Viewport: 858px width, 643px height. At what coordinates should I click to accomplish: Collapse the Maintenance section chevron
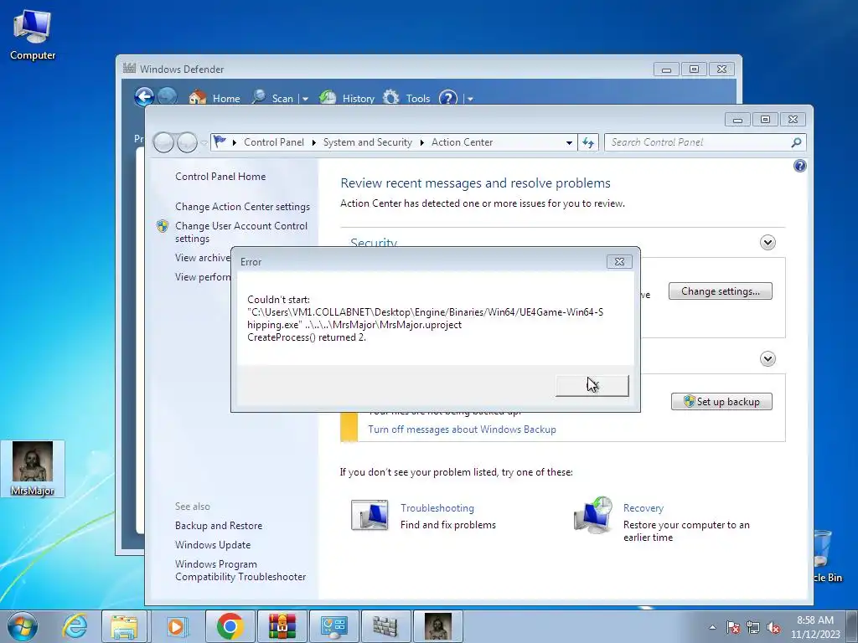tap(768, 358)
